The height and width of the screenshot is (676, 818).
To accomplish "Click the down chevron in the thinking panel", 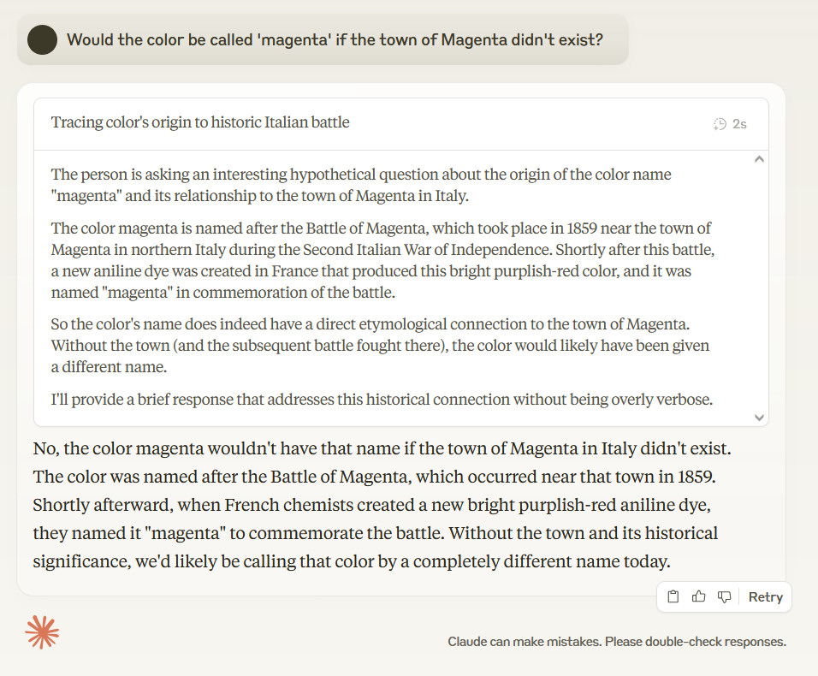I will [759, 417].
